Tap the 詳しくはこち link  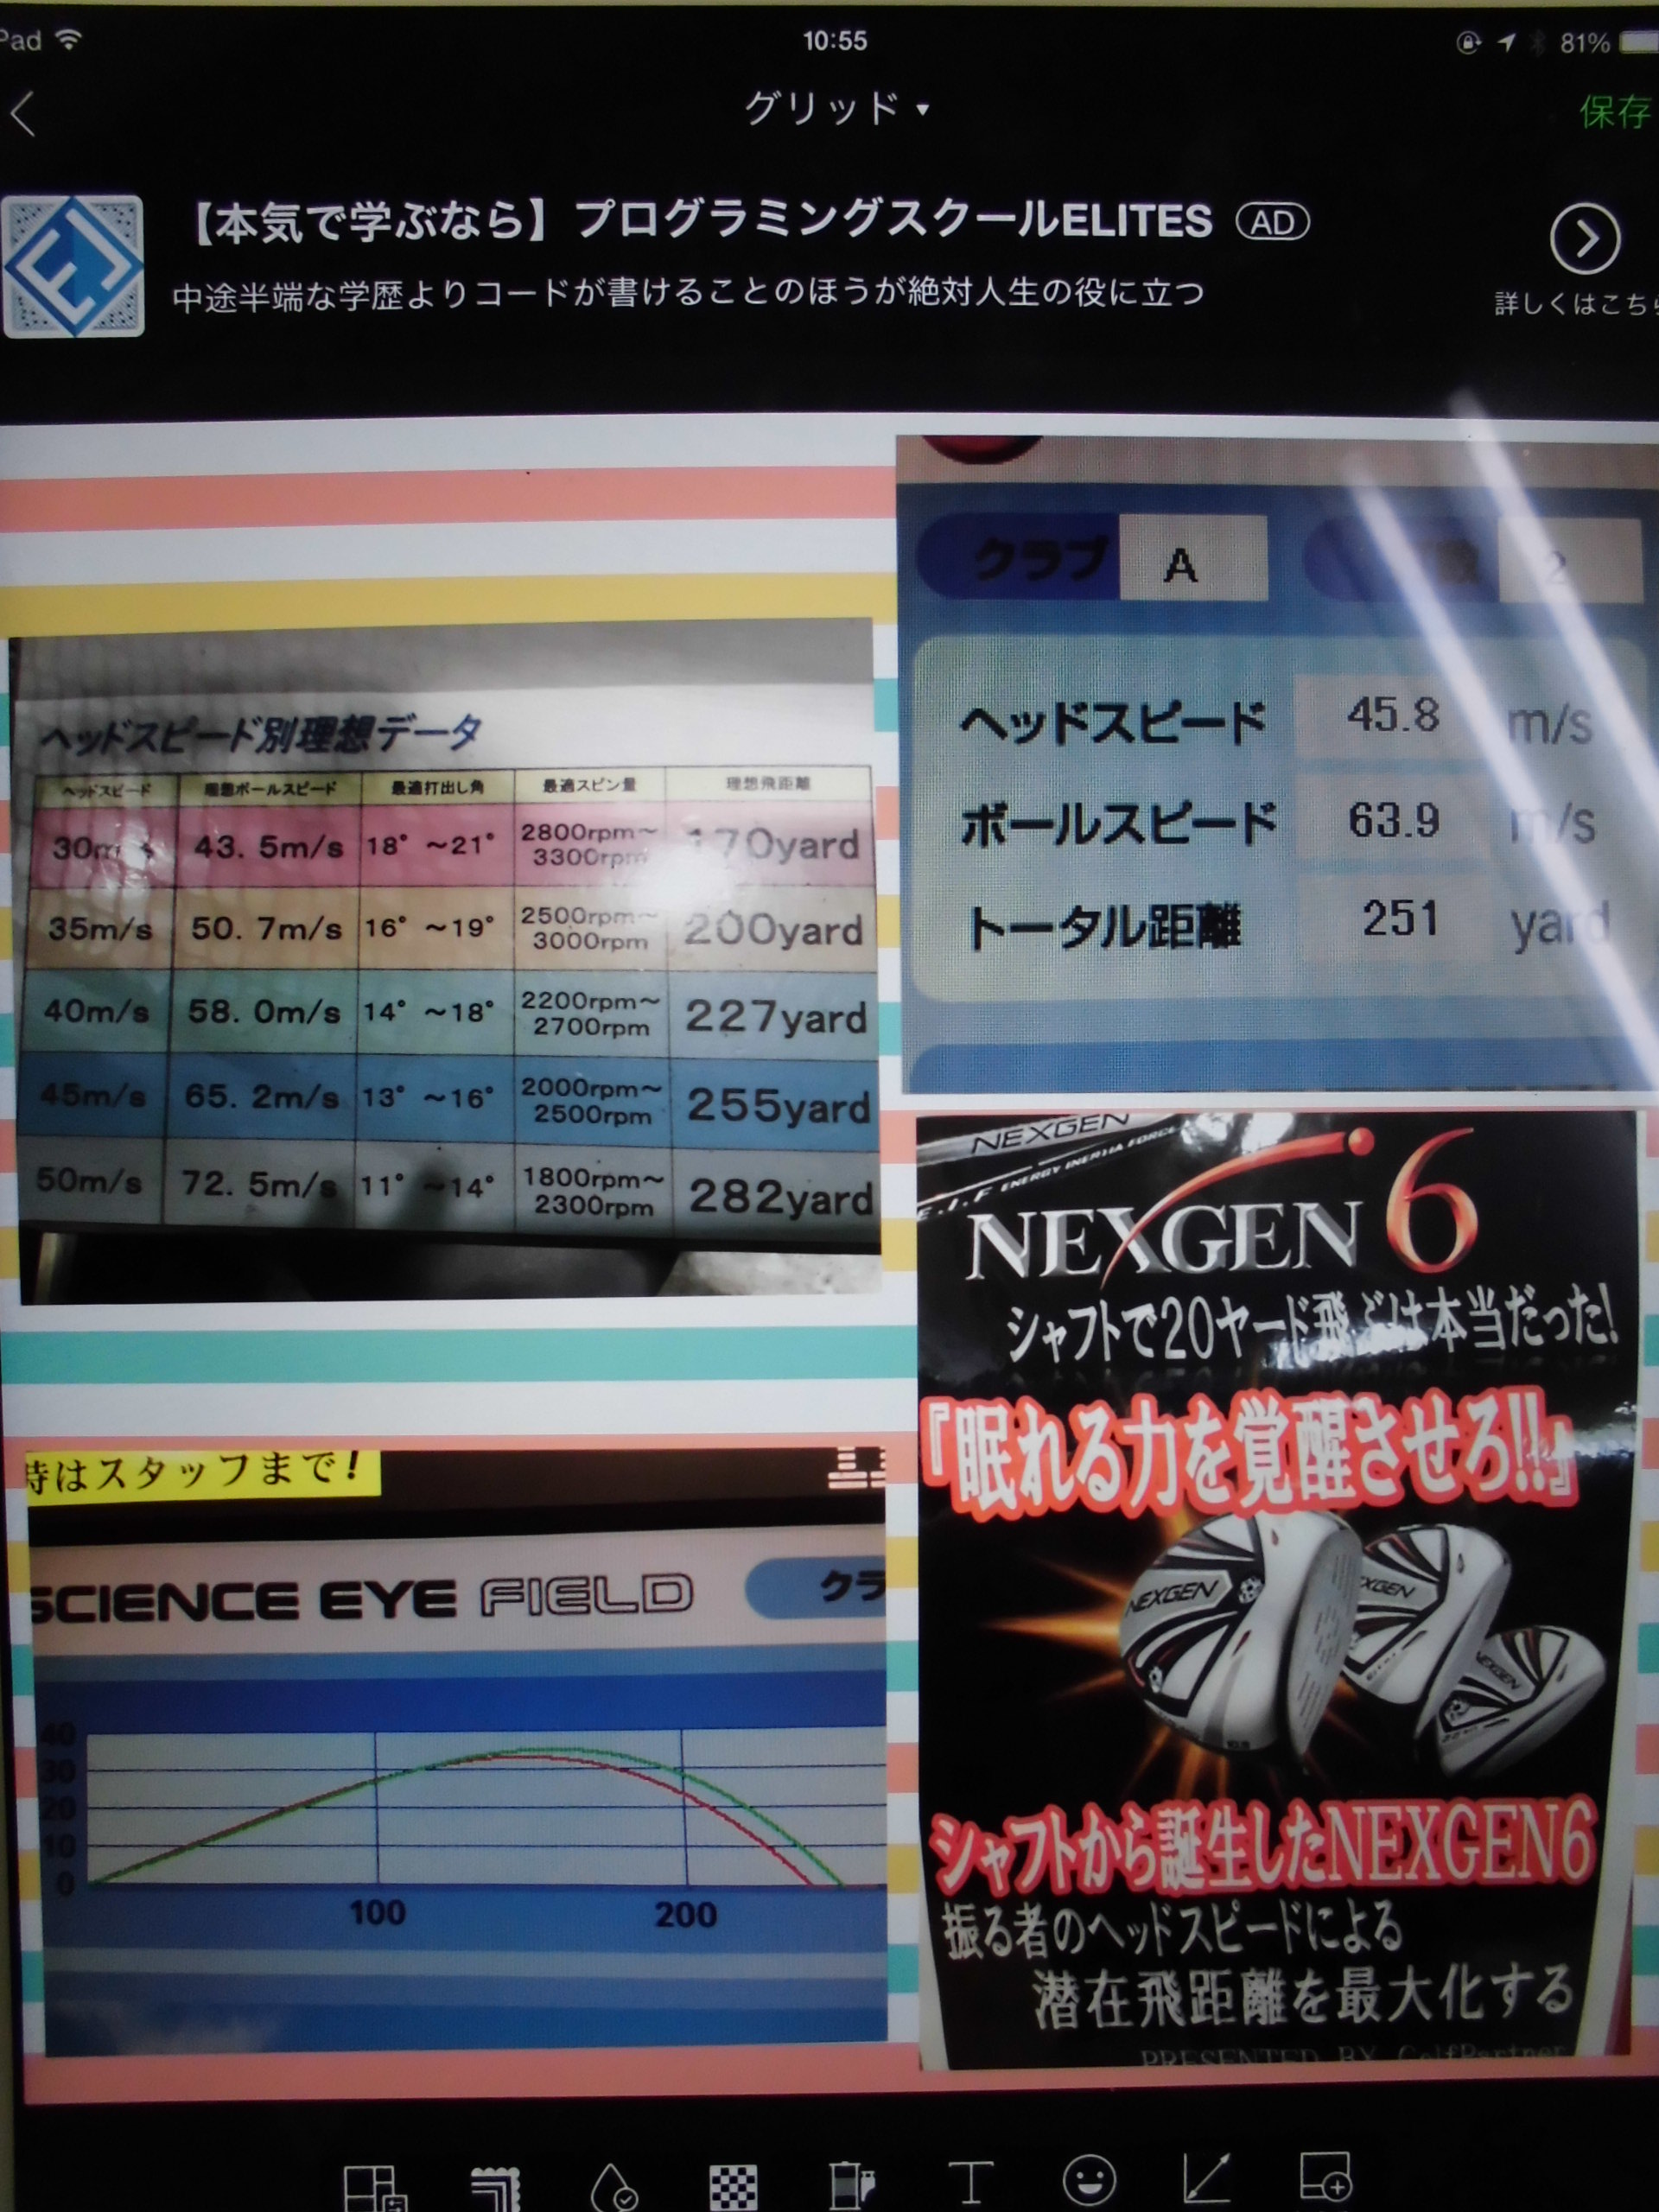1575,304
